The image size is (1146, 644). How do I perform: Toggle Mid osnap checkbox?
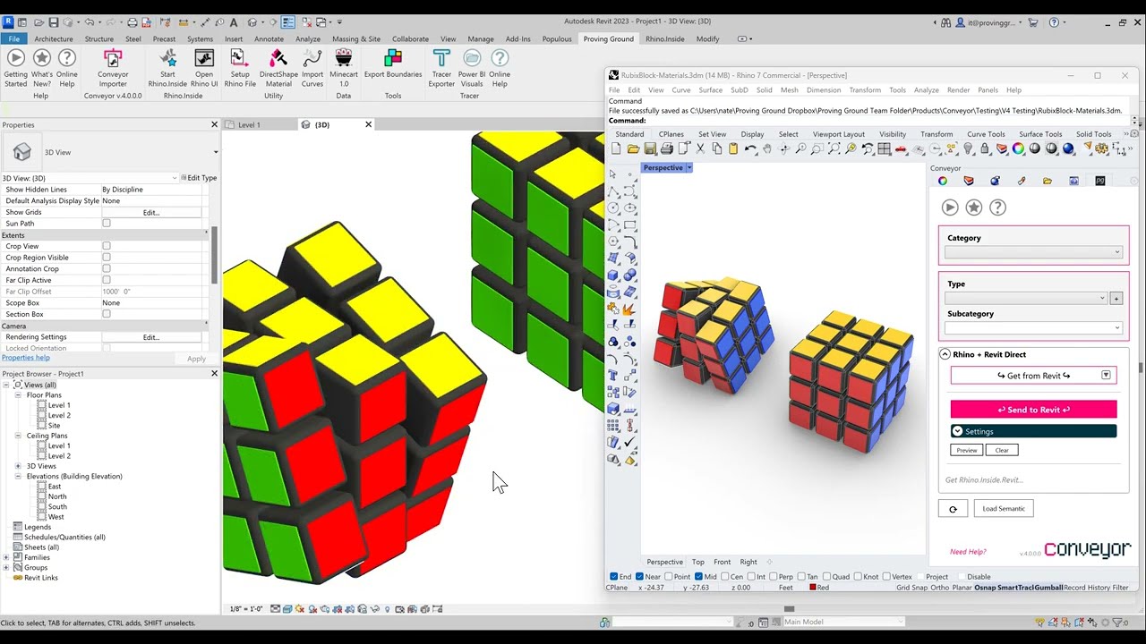698,577
